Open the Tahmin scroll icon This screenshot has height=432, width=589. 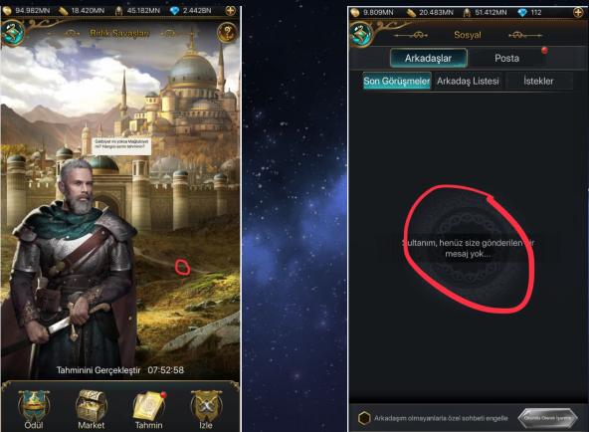tap(149, 409)
